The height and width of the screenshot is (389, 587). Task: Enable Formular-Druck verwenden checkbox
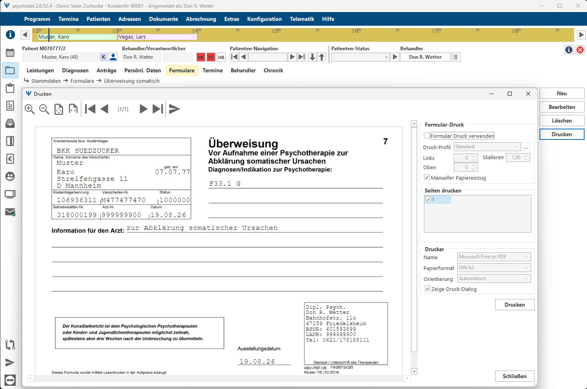(427, 136)
